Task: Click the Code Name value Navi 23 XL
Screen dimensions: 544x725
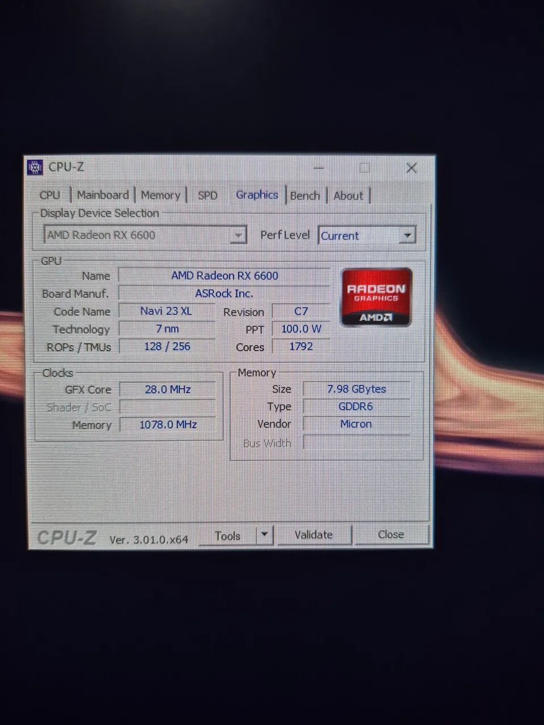Action: pos(167,311)
